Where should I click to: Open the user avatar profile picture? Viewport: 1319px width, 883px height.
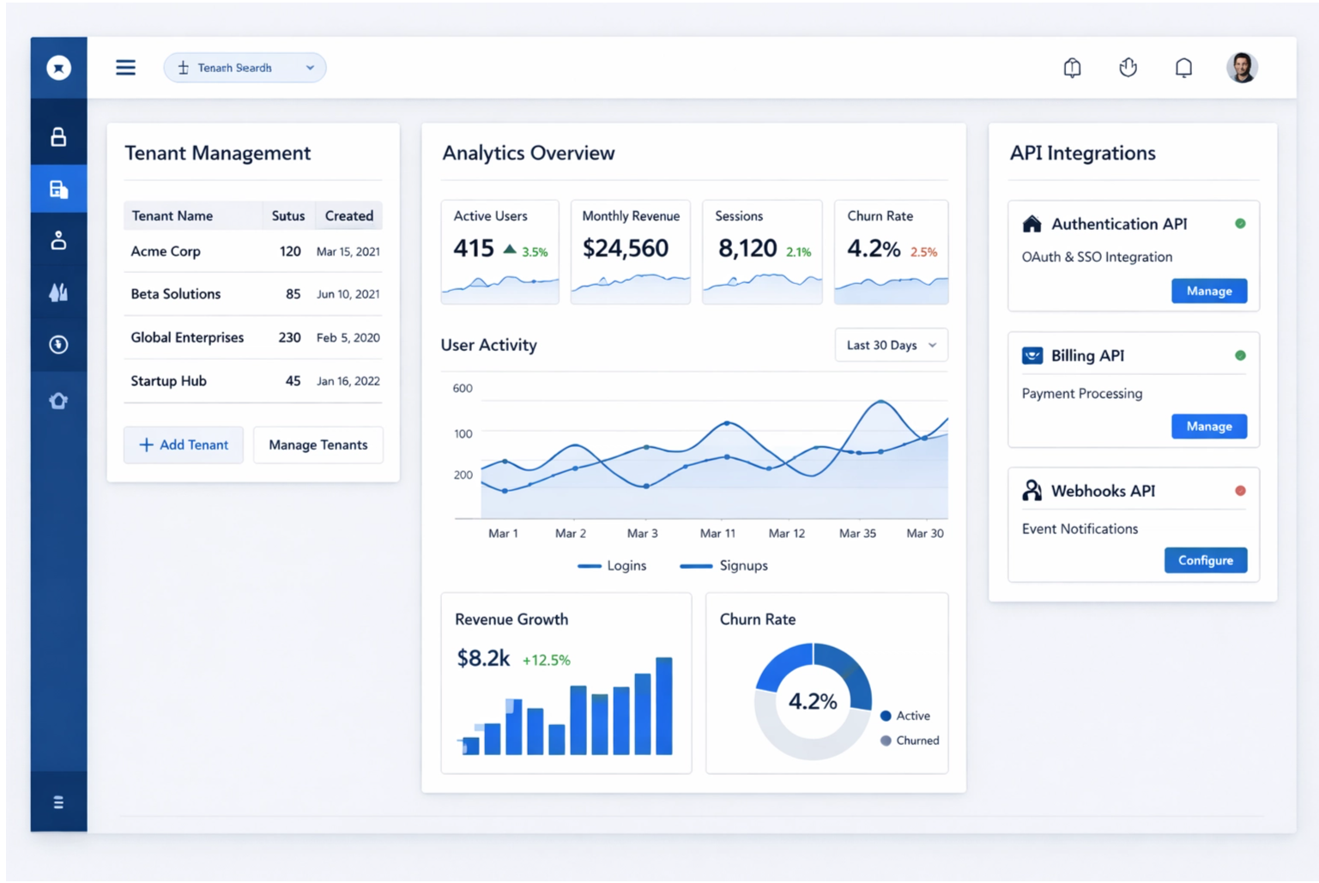1241,67
